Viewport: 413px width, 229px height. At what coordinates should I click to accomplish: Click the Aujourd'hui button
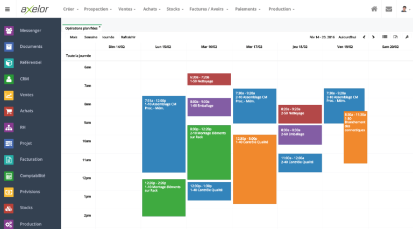point(347,37)
